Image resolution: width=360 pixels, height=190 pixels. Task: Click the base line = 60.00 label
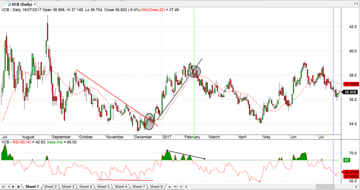[62, 142]
